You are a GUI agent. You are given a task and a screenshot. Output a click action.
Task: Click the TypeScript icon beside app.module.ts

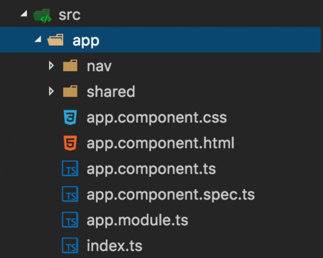point(70,221)
